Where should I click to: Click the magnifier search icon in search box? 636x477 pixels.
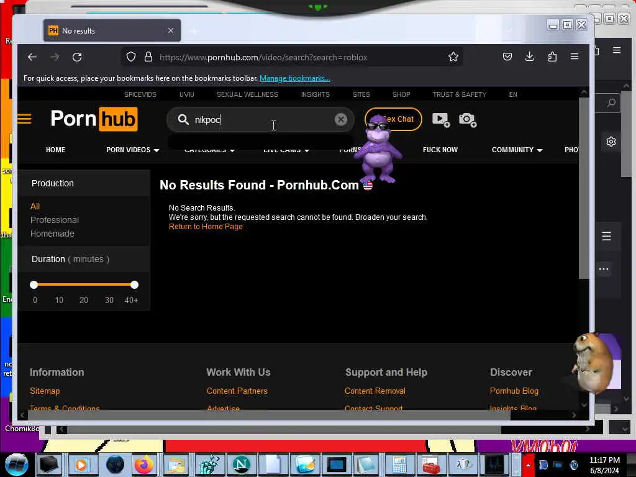(183, 120)
